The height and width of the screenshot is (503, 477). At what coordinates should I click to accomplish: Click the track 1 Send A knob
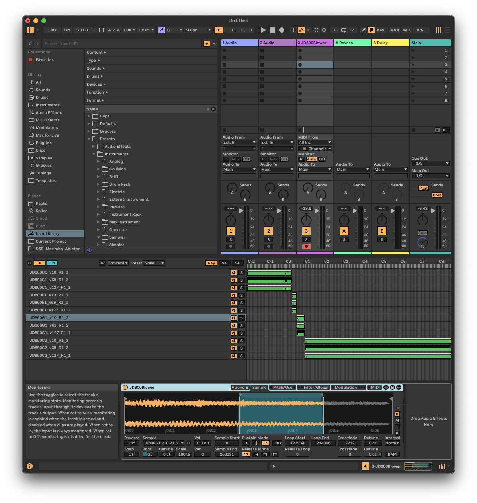click(232, 188)
